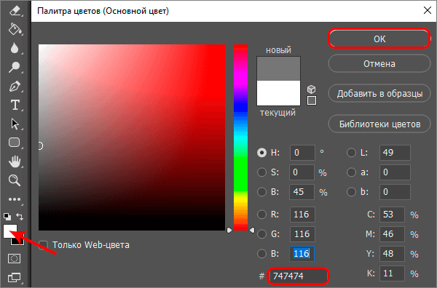437x288 pixels.
Task: Click the white foreground color swatch
Action: (x=10, y=231)
